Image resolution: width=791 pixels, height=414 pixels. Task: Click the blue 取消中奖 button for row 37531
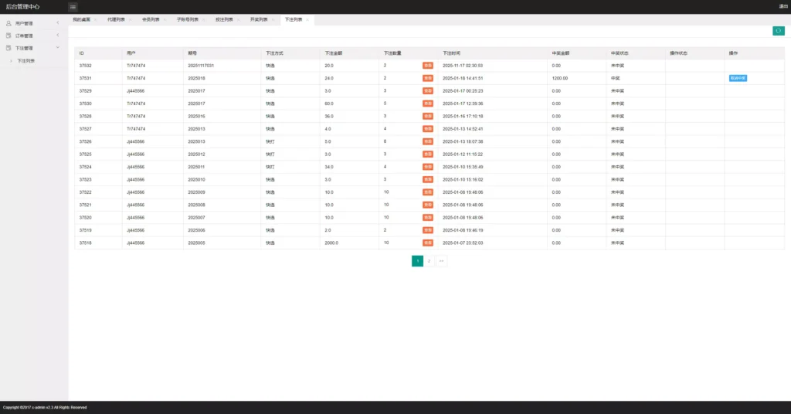(737, 78)
